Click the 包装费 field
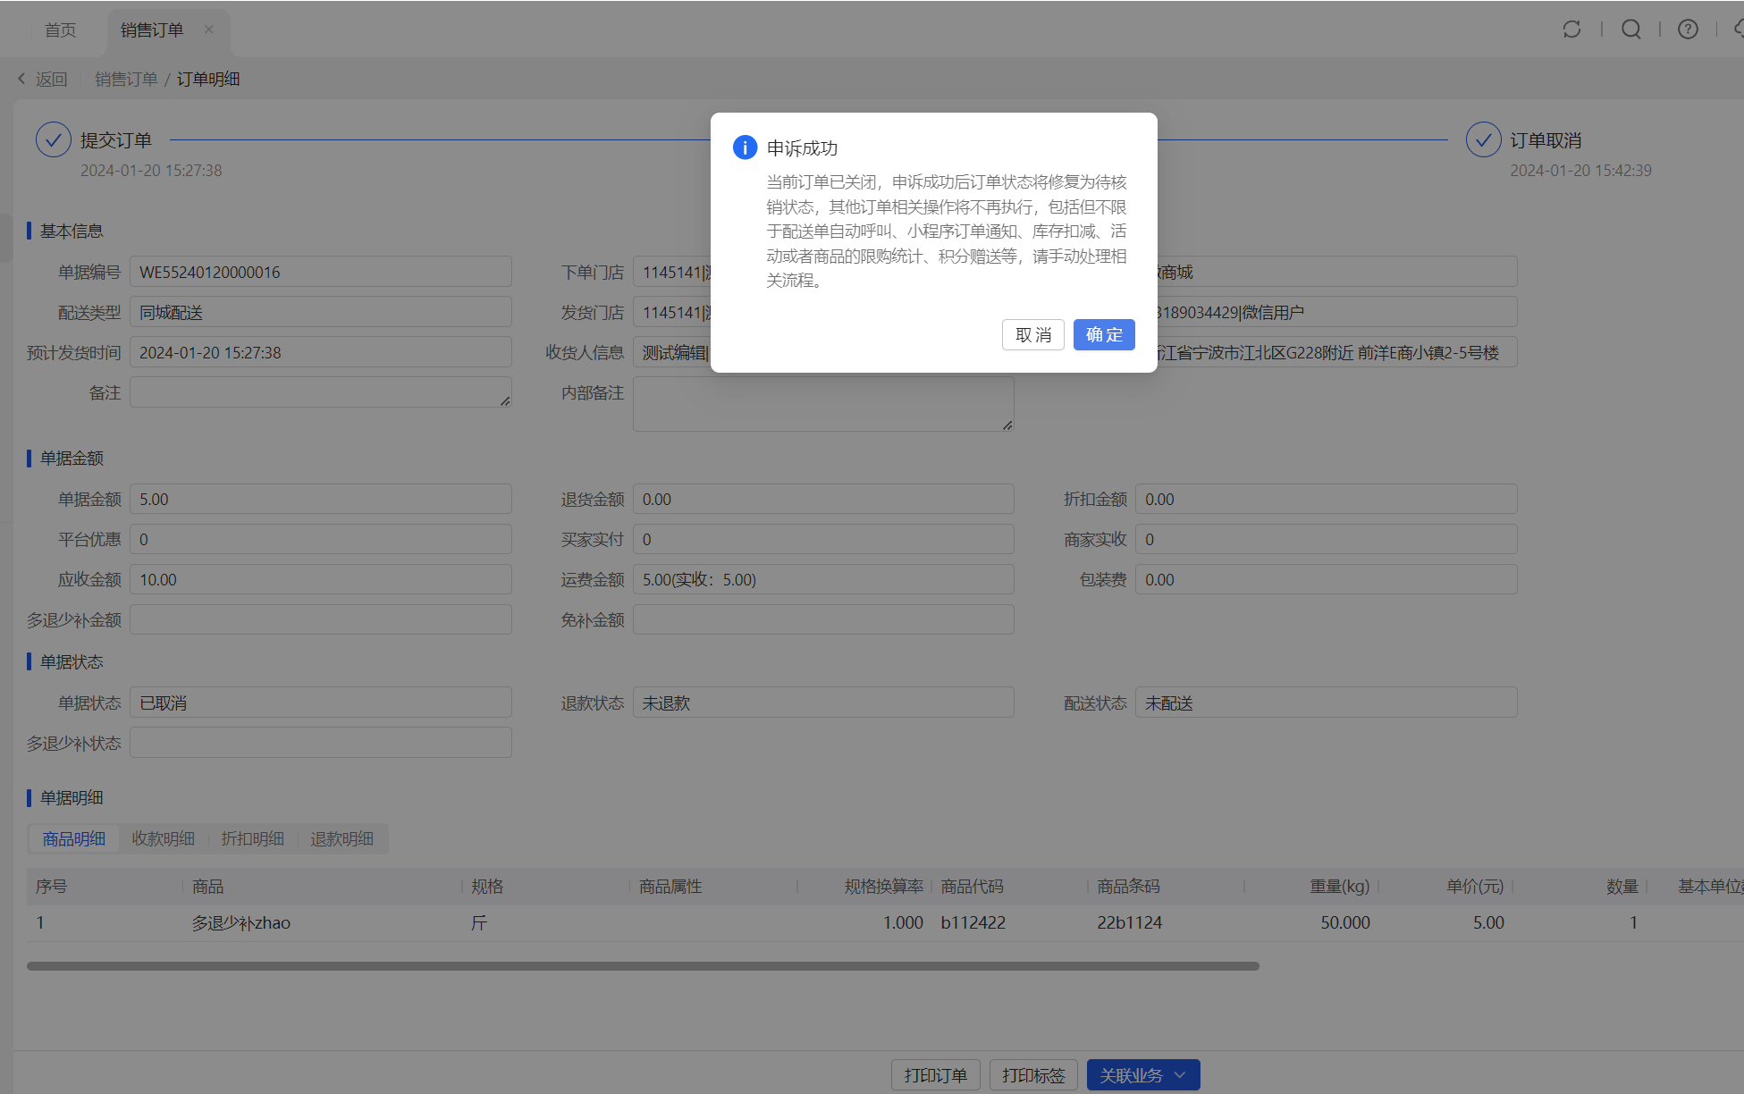1744x1094 pixels. 1327,579
